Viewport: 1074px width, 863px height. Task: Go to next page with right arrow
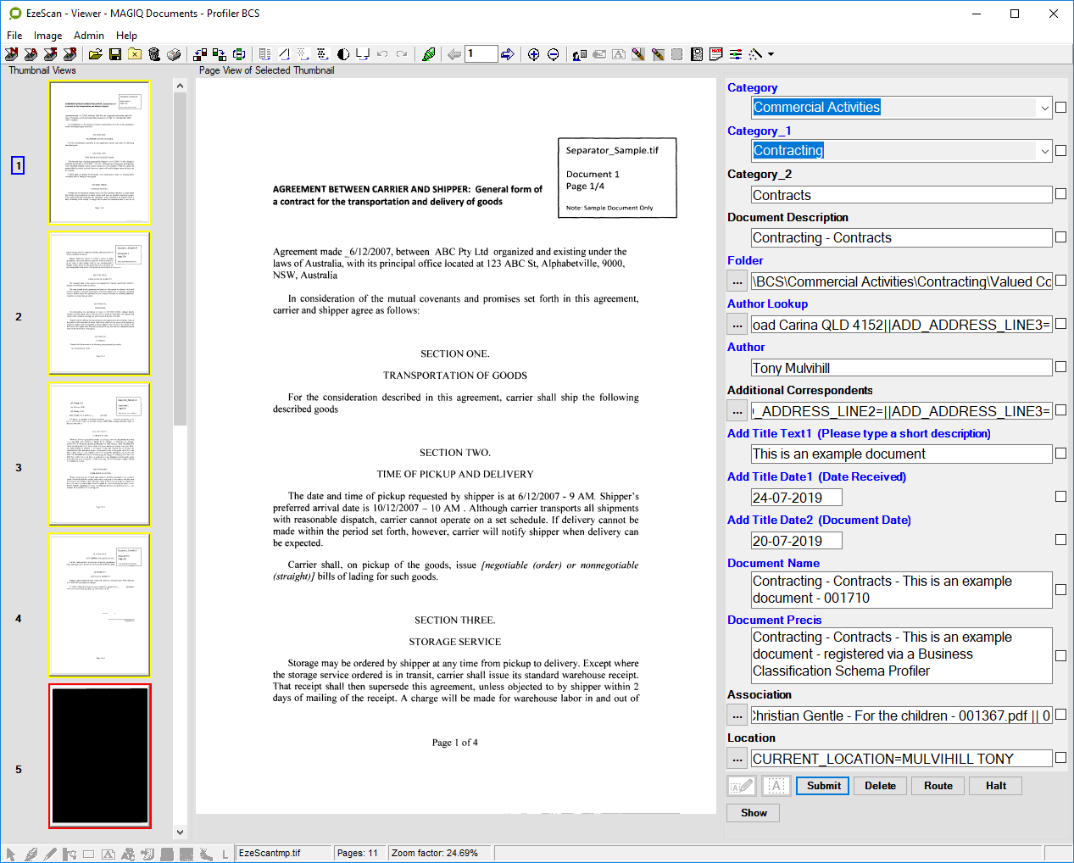click(507, 54)
